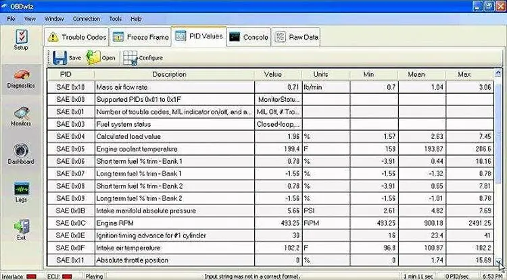Click the table scrollbar down arrow
This screenshot has height=280, width=507.
(x=498, y=262)
